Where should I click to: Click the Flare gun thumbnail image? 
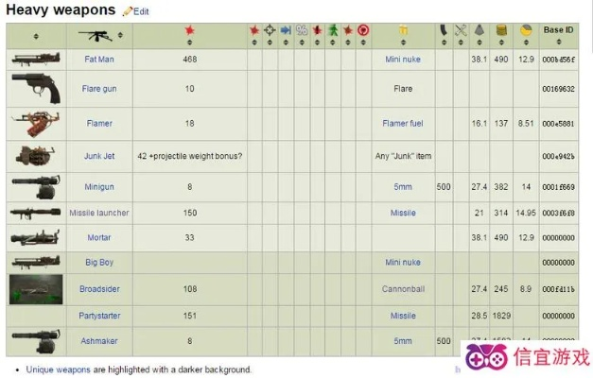point(36,89)
